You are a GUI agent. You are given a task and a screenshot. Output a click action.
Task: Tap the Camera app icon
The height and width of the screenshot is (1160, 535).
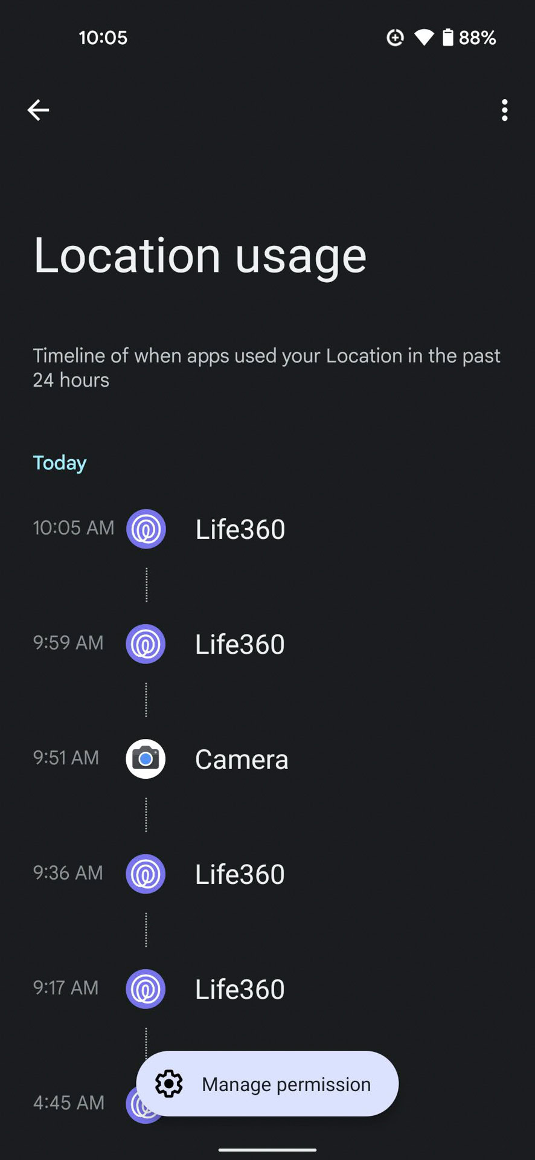pos(146,759)
